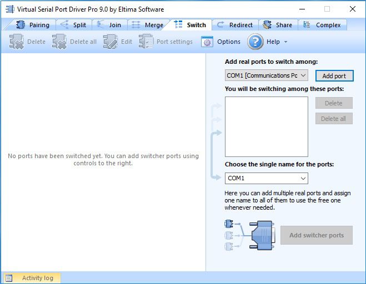The width and height of the screenshot is (366, 284).
Task: Minimize the Virtual Serial Port Driver window
Action: (302, 9)
